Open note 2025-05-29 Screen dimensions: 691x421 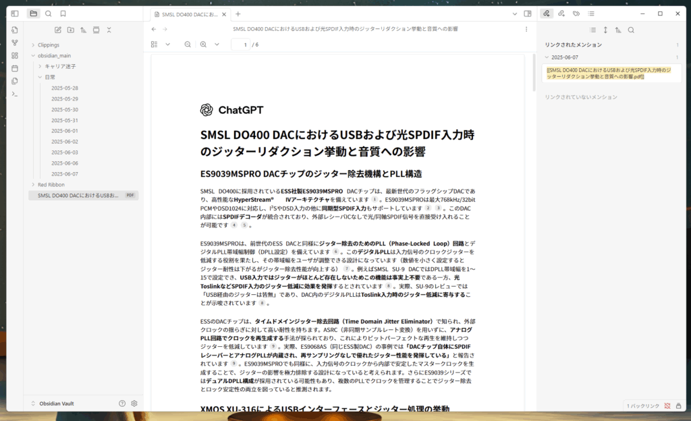[65, 99]
